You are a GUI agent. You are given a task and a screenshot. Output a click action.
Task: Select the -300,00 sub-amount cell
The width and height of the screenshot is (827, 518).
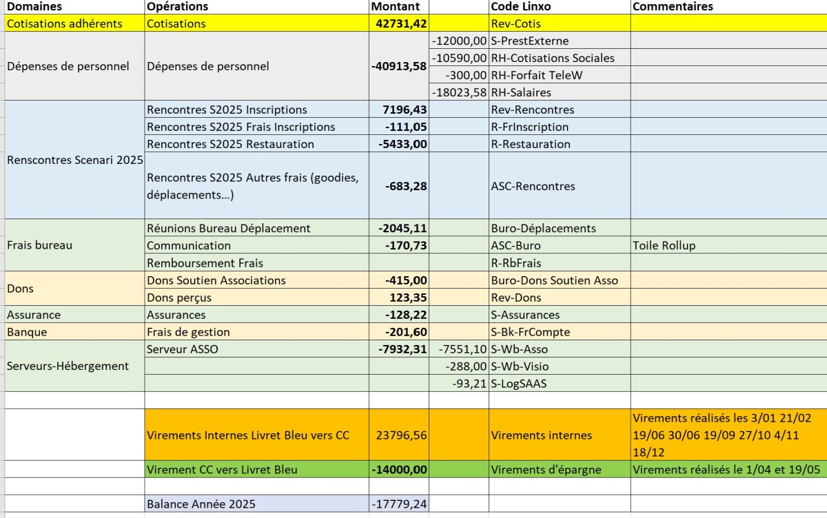click(x=458, y=75)
